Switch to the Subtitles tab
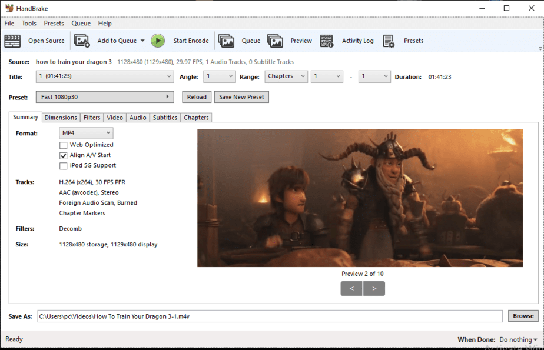 tap(165, 118)
